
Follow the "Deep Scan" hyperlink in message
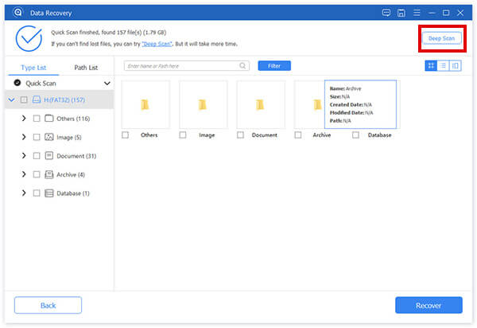click(157, 44)
